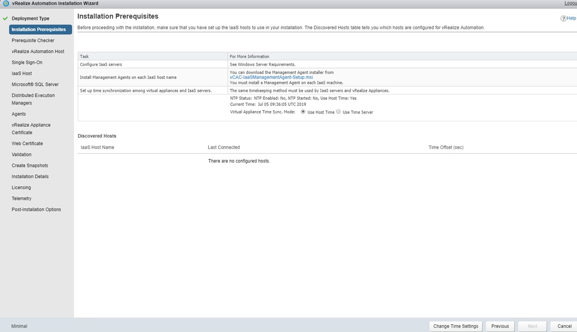The width and height of the screenshot is (577, 332).
Task: Open the Single Sign-On step
Action: pyautogui.click(x=27, y=63)
